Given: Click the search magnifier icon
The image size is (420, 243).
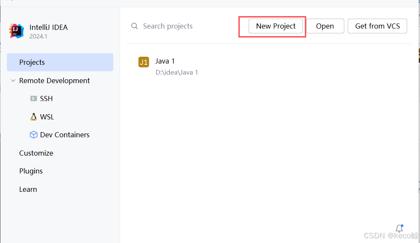Looking at the screenshot, I should [135, 26].
